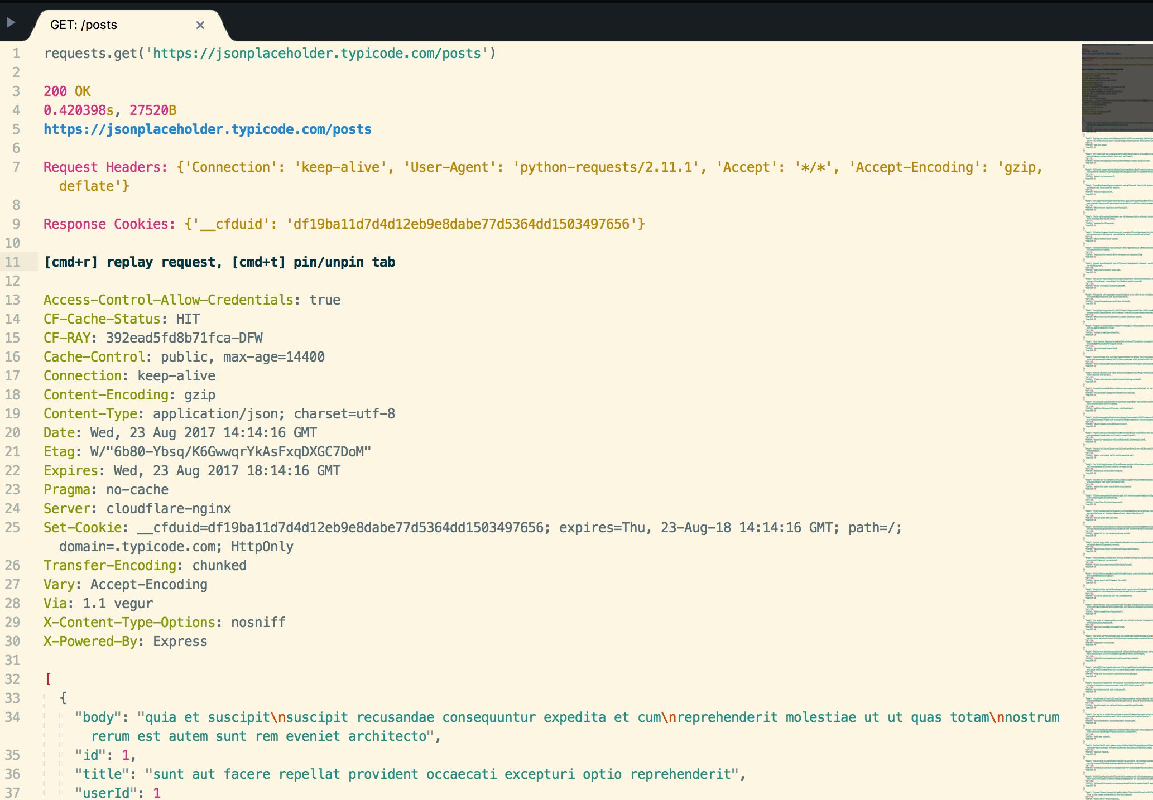Select the Set-Cookie header line
Image resolution: width=1153 pixels, height=800 pixels.
[x=335, y=527]
